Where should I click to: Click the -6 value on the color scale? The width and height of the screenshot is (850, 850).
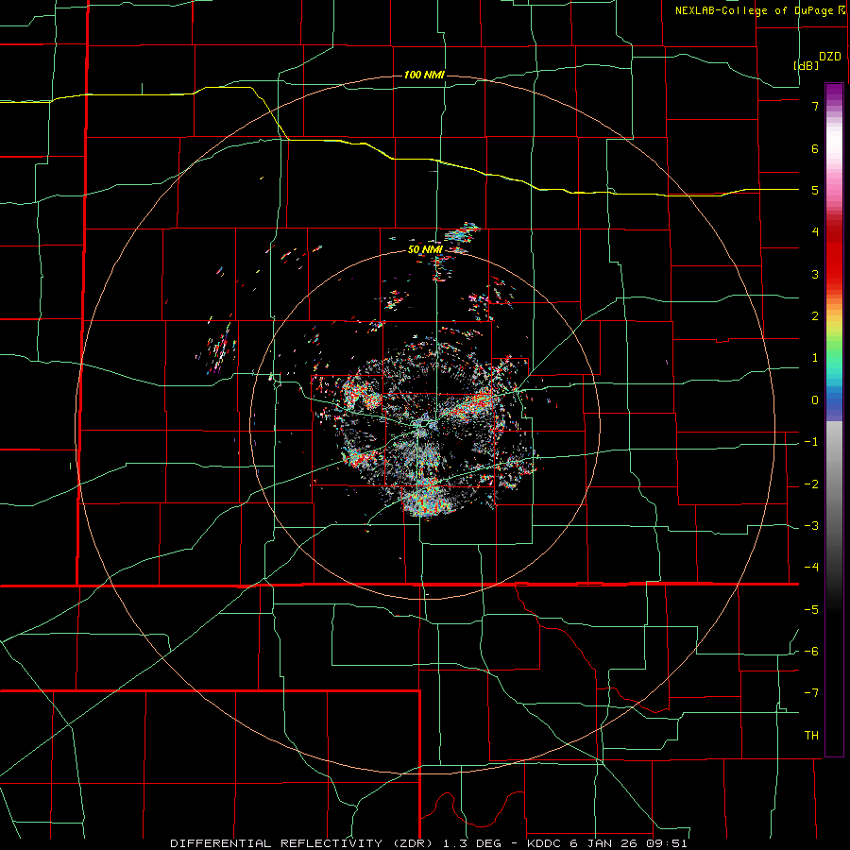point(811,652)
